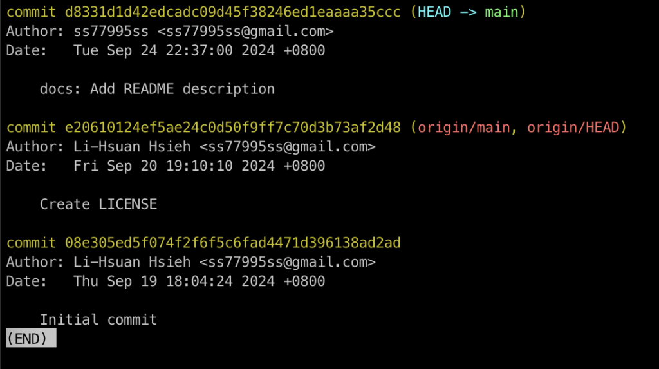Click email address in the second commit
The image size is (659, 369).
pyautogui.click(x=288, y=147)
